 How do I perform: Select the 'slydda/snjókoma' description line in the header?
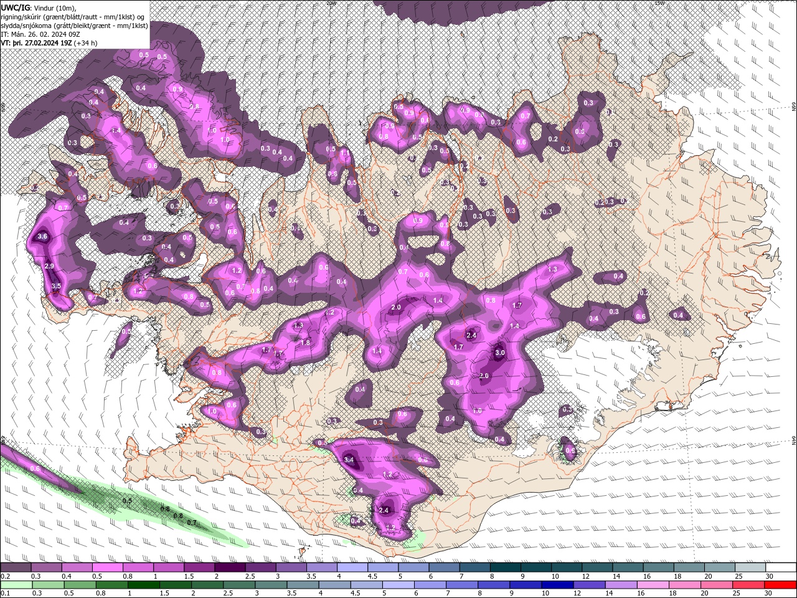point(75,26)
